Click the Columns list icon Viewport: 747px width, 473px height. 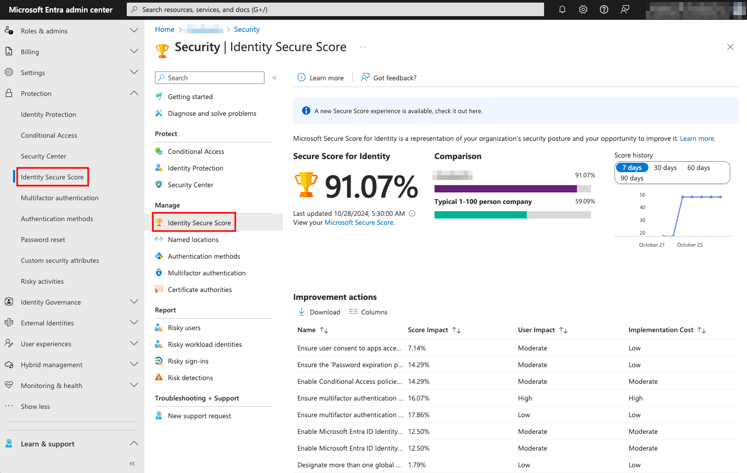pos(353,311)
